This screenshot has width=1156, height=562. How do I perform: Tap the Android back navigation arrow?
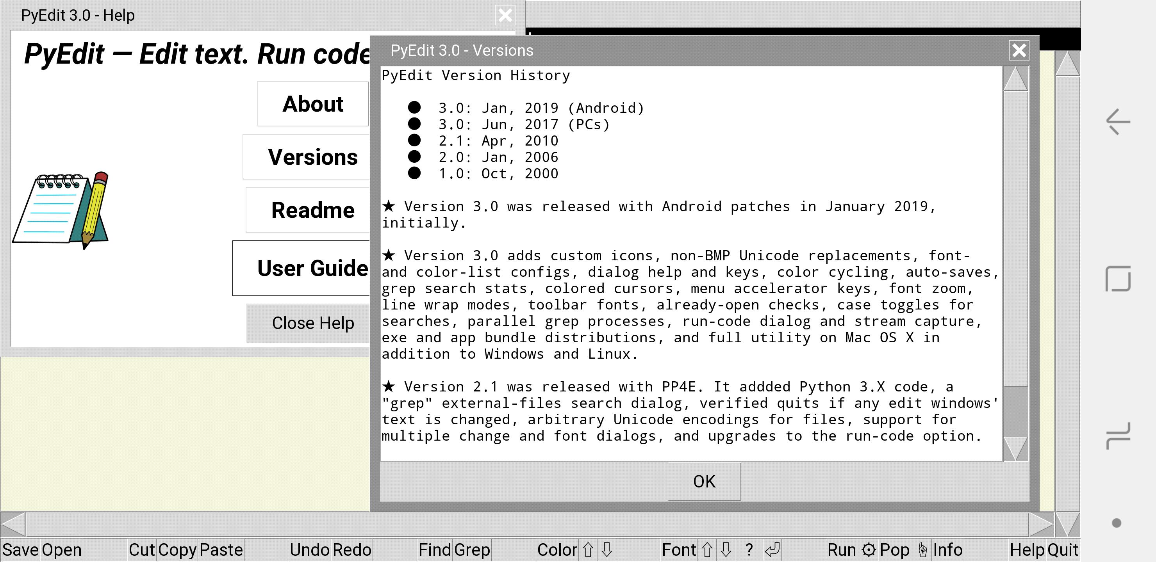[x=1117, y=121]
